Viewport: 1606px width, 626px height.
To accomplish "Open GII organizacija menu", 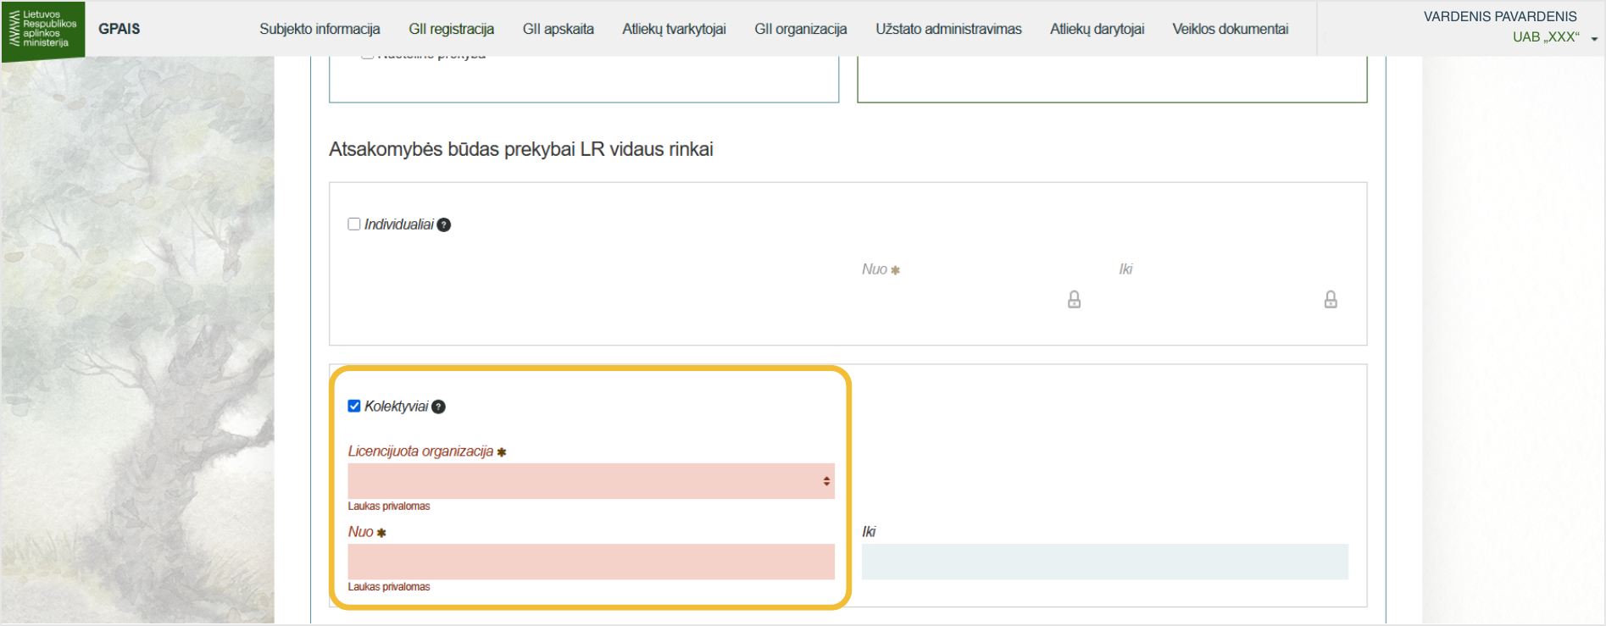I will click(x=800, y=29).
